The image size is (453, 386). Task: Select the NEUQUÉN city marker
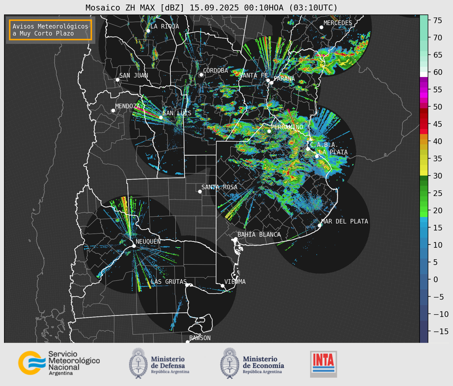click(x=134, y=246)
